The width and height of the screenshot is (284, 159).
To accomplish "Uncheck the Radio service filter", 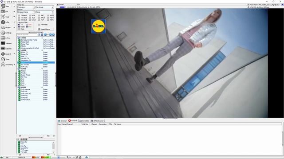I will 19,26.
